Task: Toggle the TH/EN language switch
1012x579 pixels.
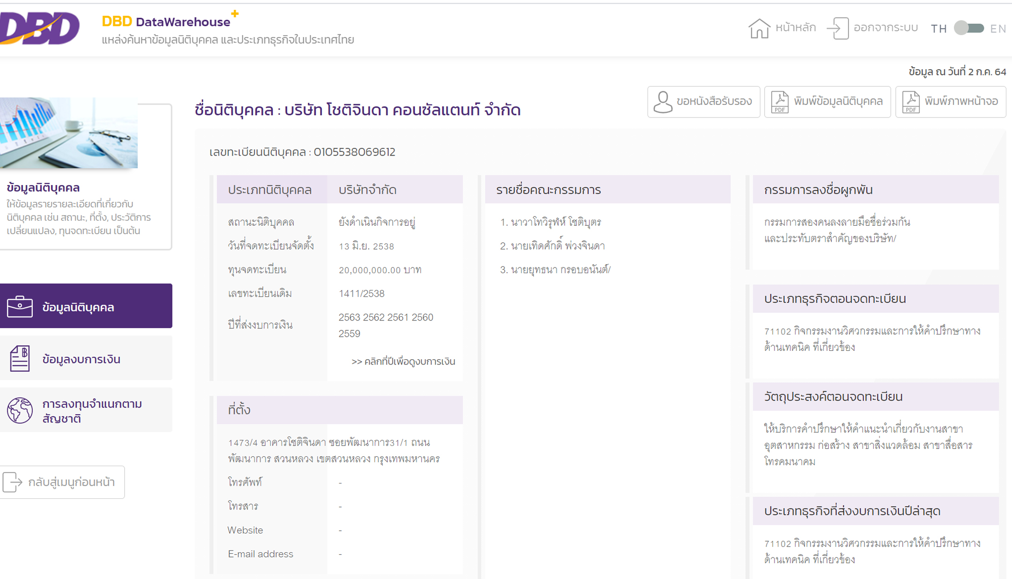Action: click(969, 28)
